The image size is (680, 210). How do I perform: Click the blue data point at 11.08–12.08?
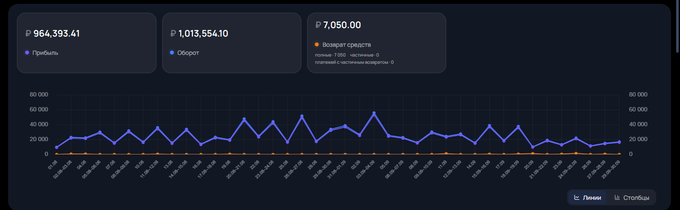point(158,128)
